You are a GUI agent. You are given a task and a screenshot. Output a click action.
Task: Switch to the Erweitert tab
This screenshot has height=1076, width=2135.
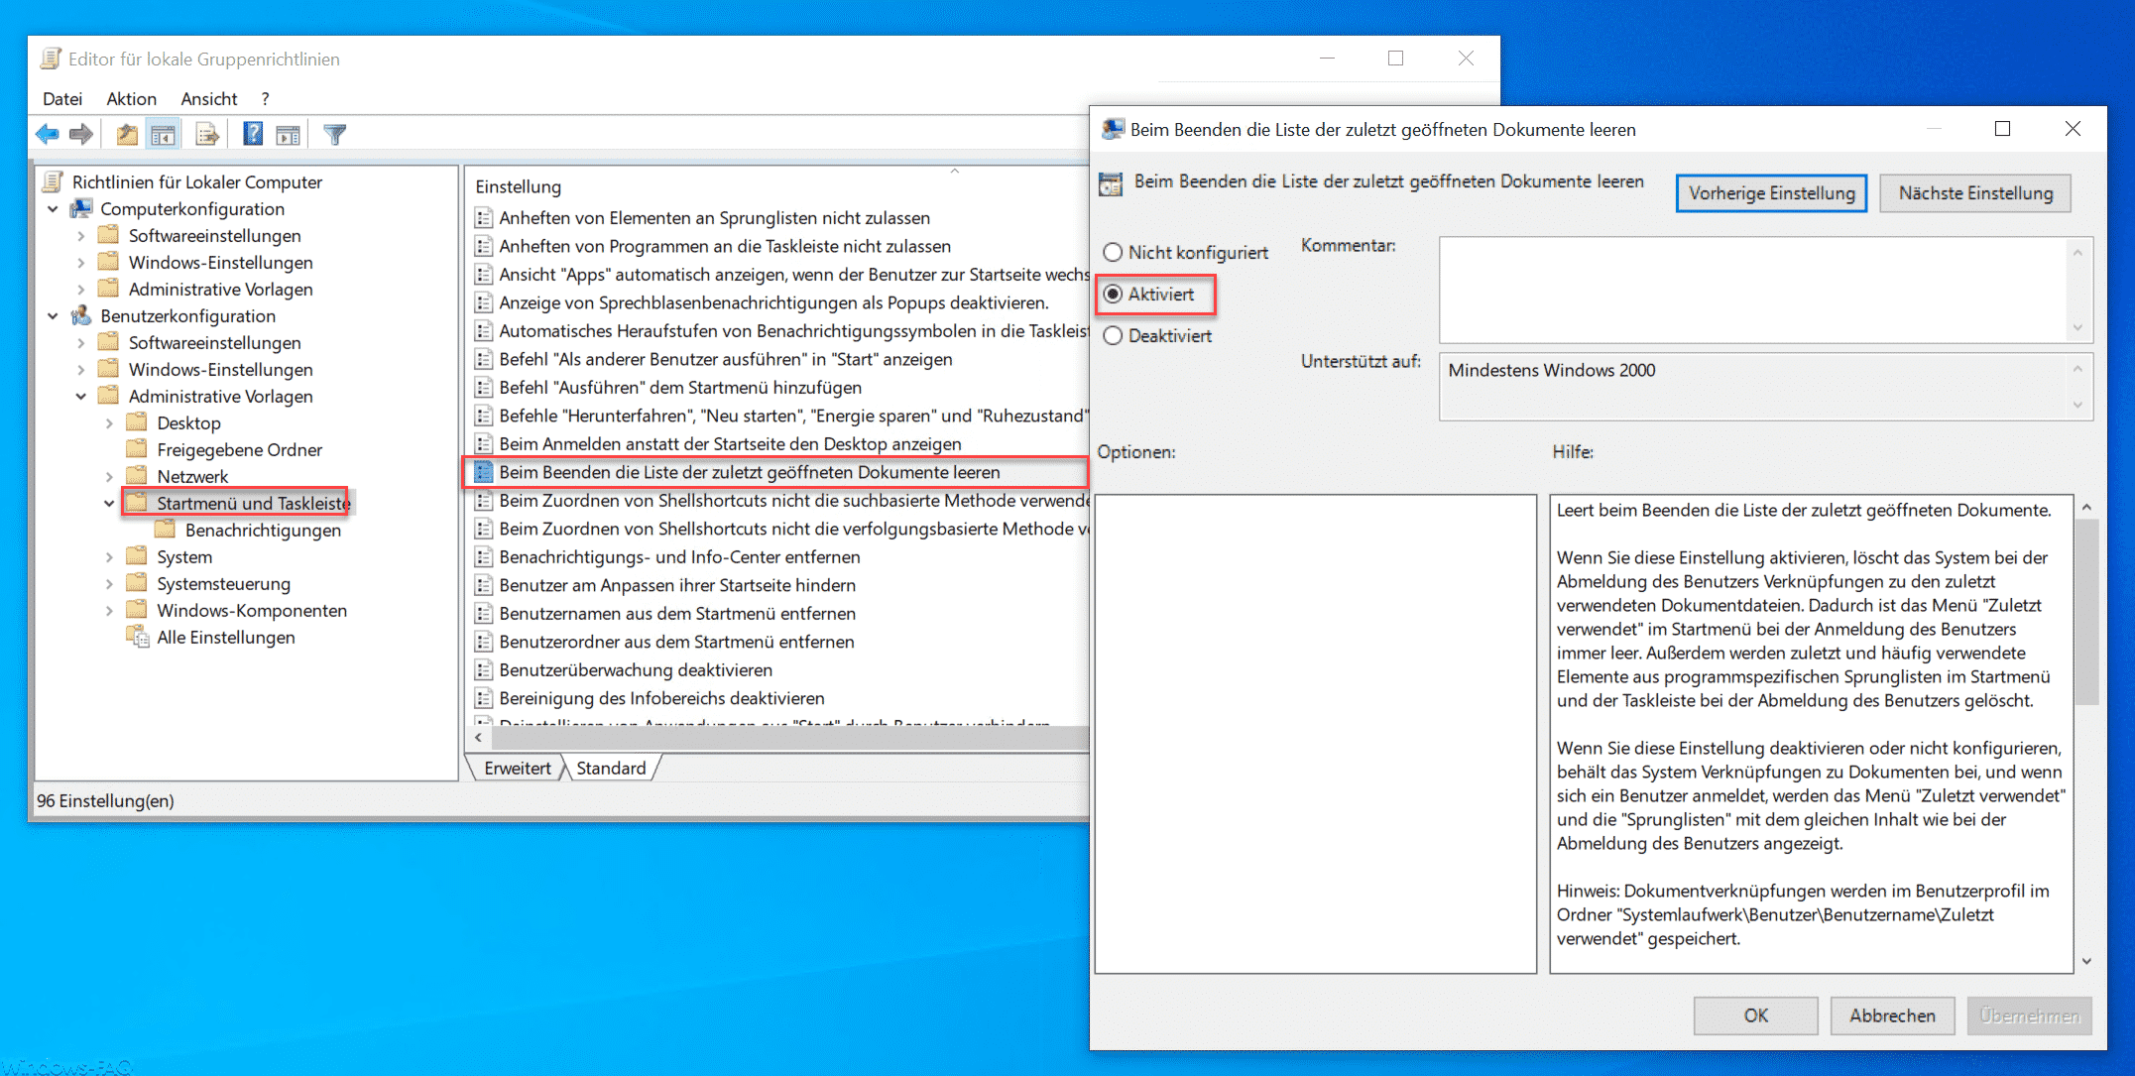coord(517,768)
